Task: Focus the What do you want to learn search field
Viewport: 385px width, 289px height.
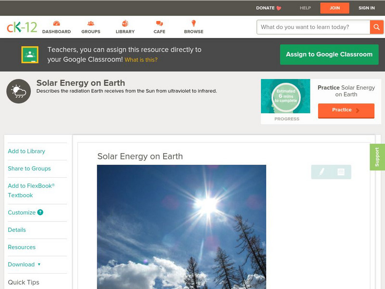Action: (313, 27)
